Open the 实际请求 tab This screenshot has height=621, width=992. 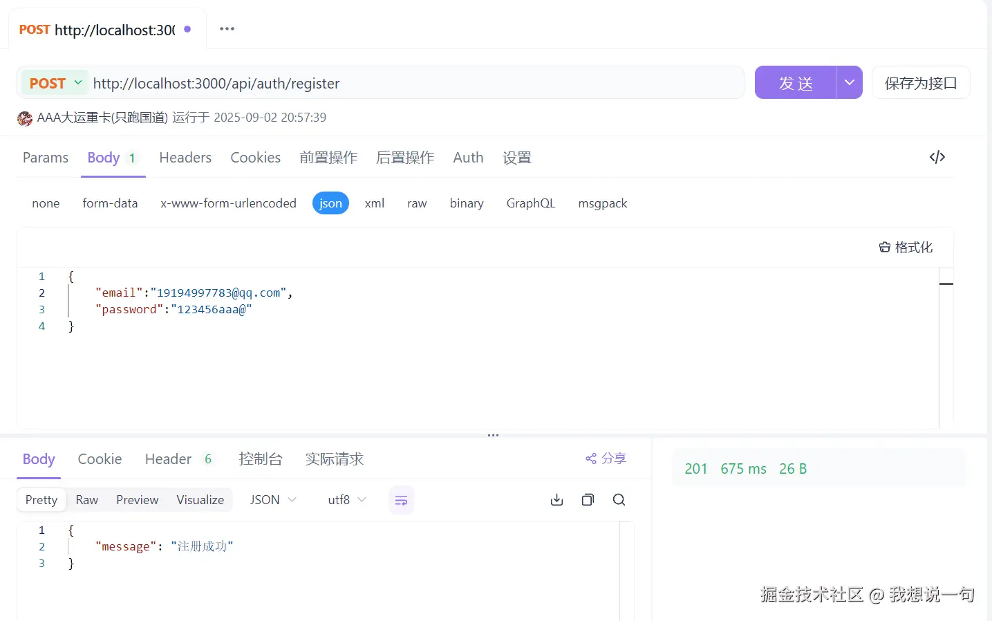335,459
